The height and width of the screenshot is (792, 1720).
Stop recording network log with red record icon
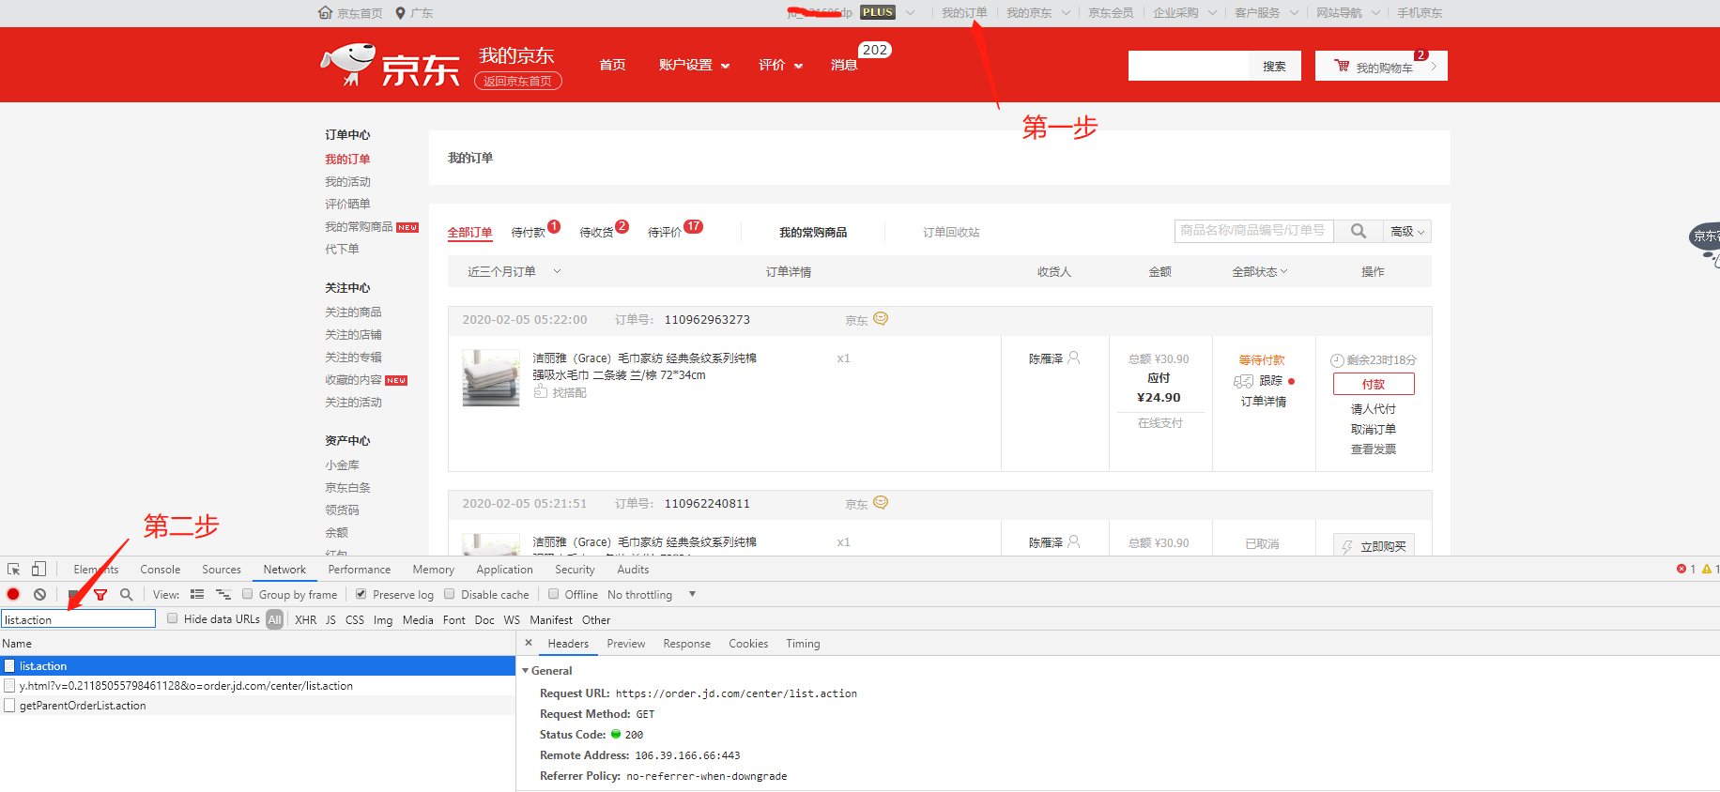[13, 594]
